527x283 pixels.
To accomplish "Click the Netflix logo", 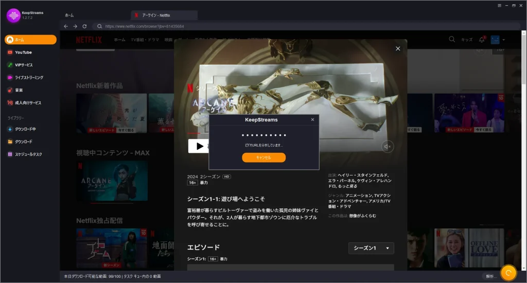I will coord(89,40).
